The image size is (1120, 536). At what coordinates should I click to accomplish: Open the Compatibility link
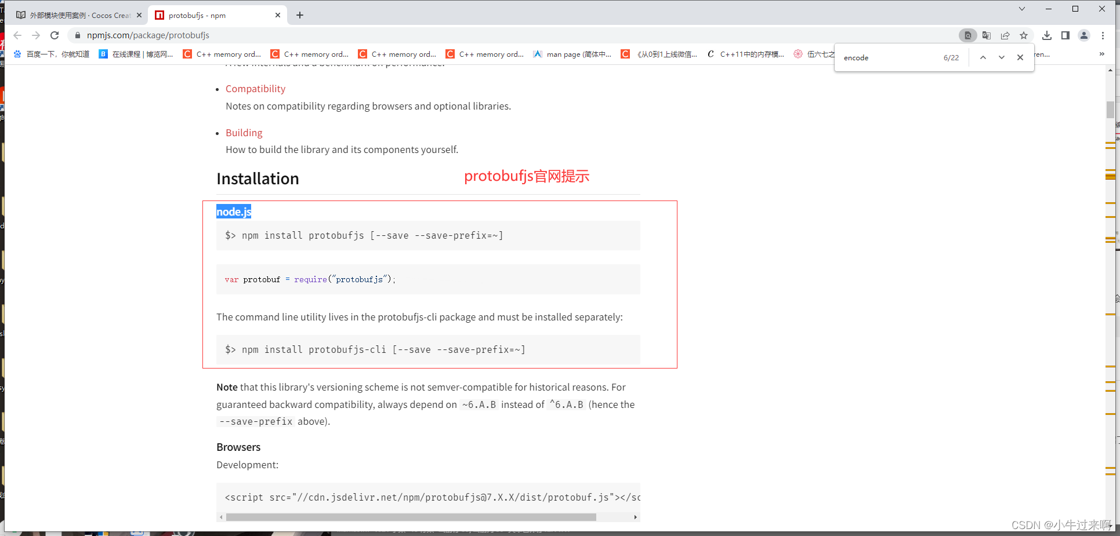click(x=255, y=89)
